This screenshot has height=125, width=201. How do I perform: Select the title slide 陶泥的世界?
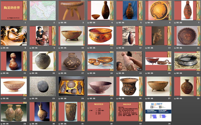pos(13,10)
